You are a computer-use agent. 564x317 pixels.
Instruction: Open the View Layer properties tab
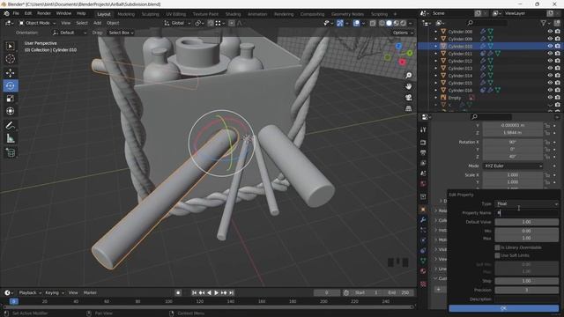point(423,163)
